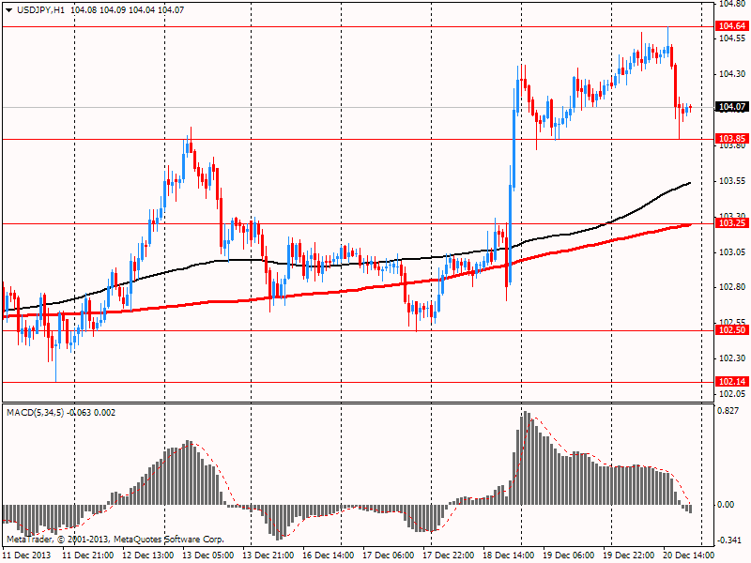The image size is (751, 563).
Task: Click the USDJPY,H1 chart title text
Action: tap(40, 10)
